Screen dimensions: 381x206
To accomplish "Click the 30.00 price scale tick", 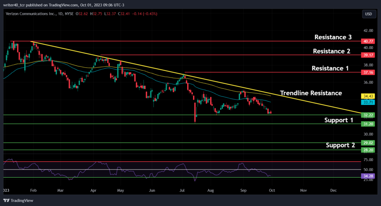I will pyautogui.click(x=368, y=134).
